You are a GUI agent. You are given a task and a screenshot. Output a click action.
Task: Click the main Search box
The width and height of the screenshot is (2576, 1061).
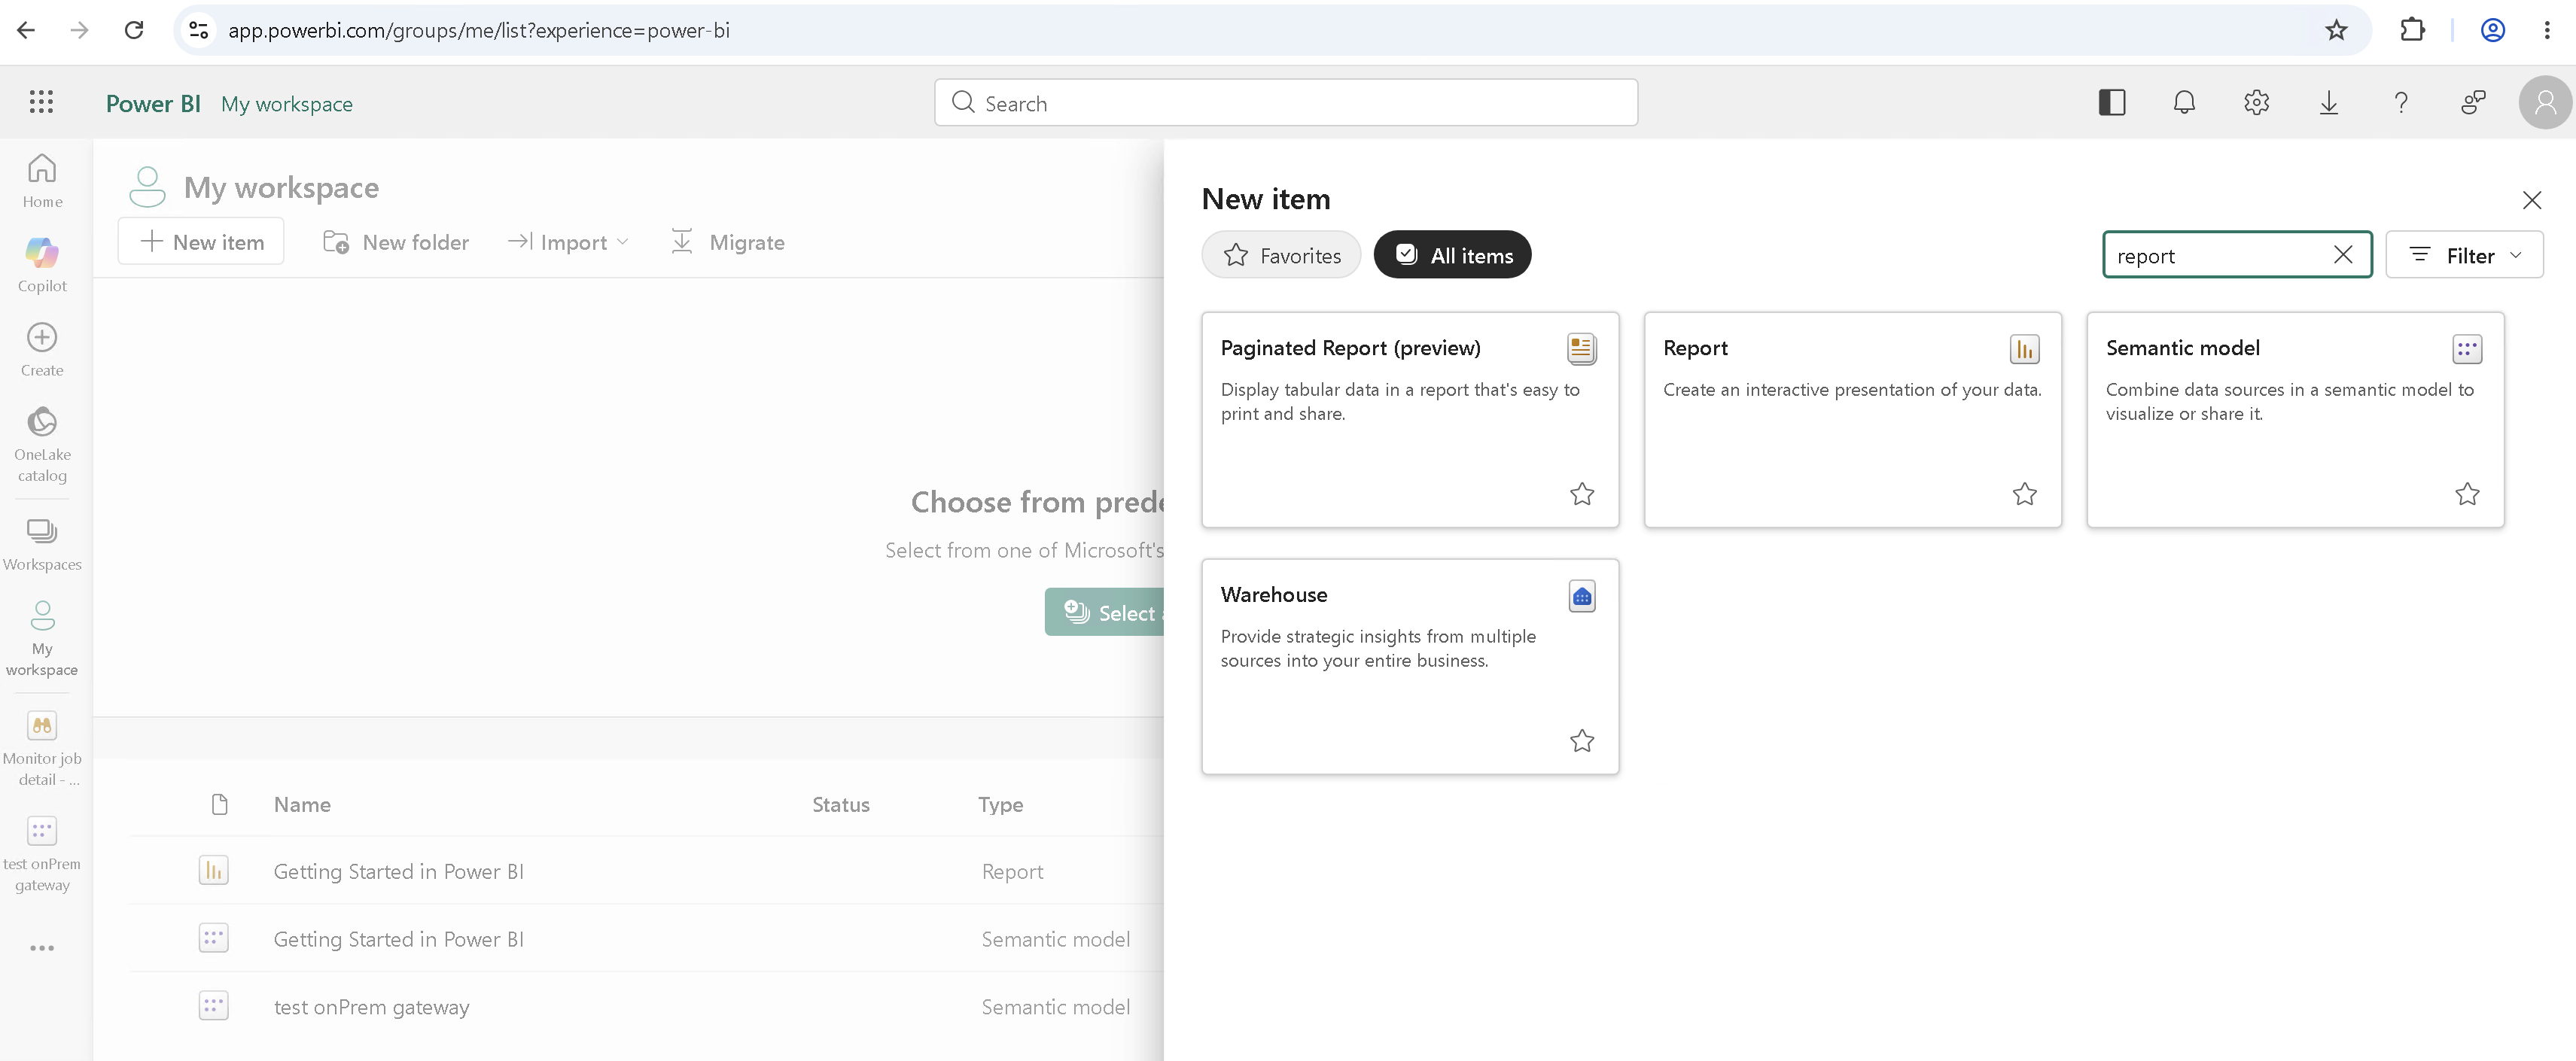[x=1285, y=102]
